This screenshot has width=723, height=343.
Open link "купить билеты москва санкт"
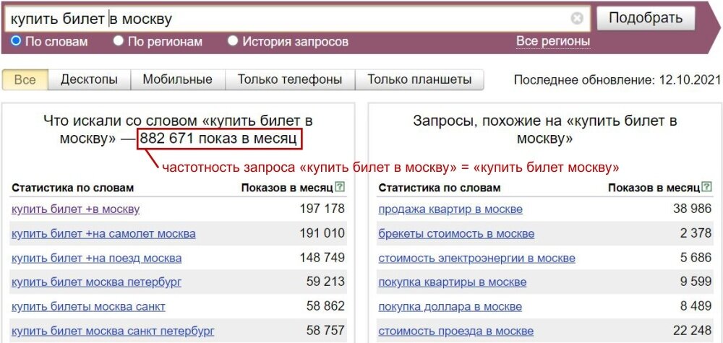click(88, 306)
